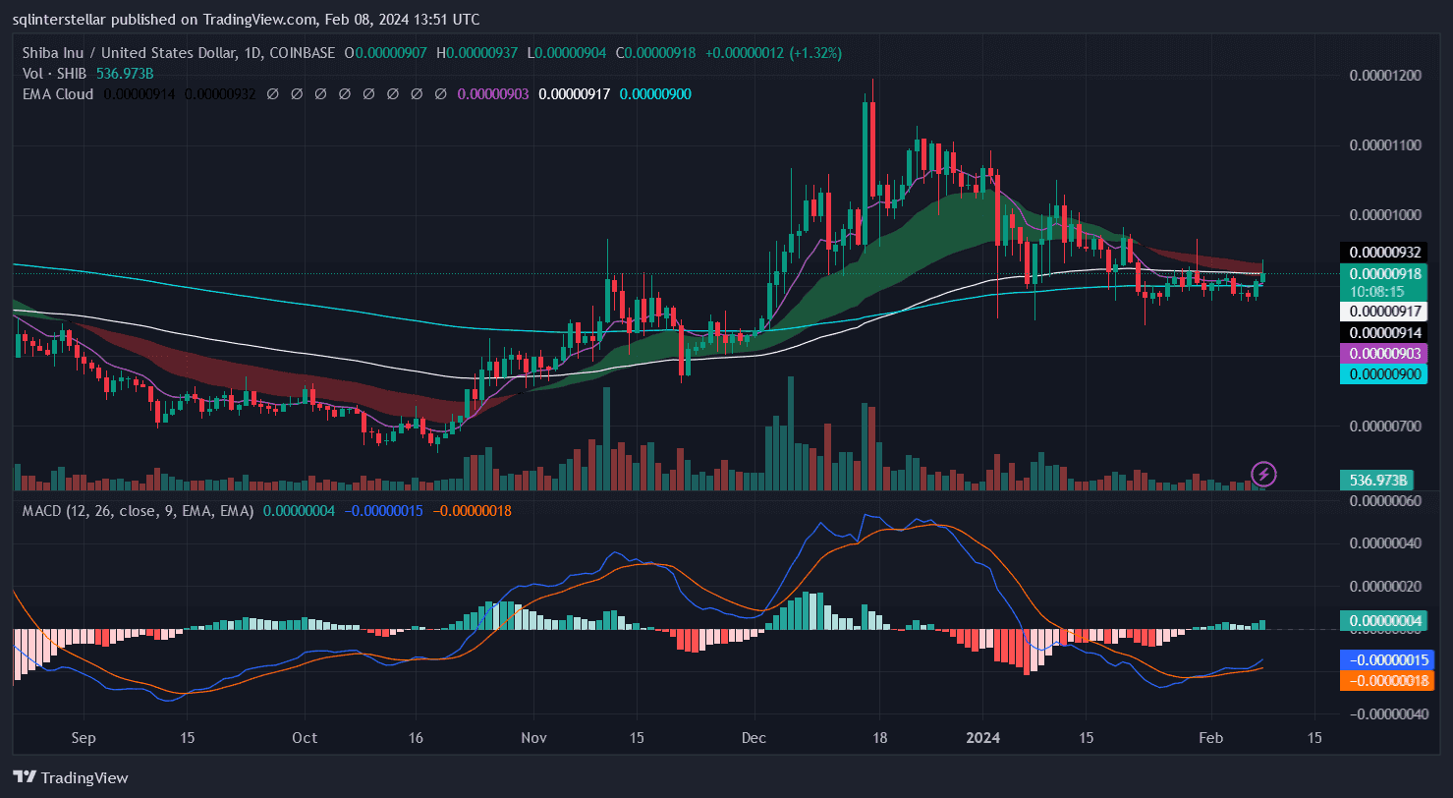Select the green current price label 0.00000918
This screenshot has width=1453, height=798.
(x=1385, y=274)
